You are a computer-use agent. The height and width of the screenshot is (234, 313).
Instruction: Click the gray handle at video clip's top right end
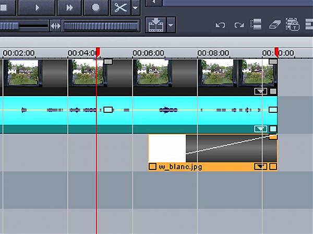pyautogui.click(x=273, y=61)
